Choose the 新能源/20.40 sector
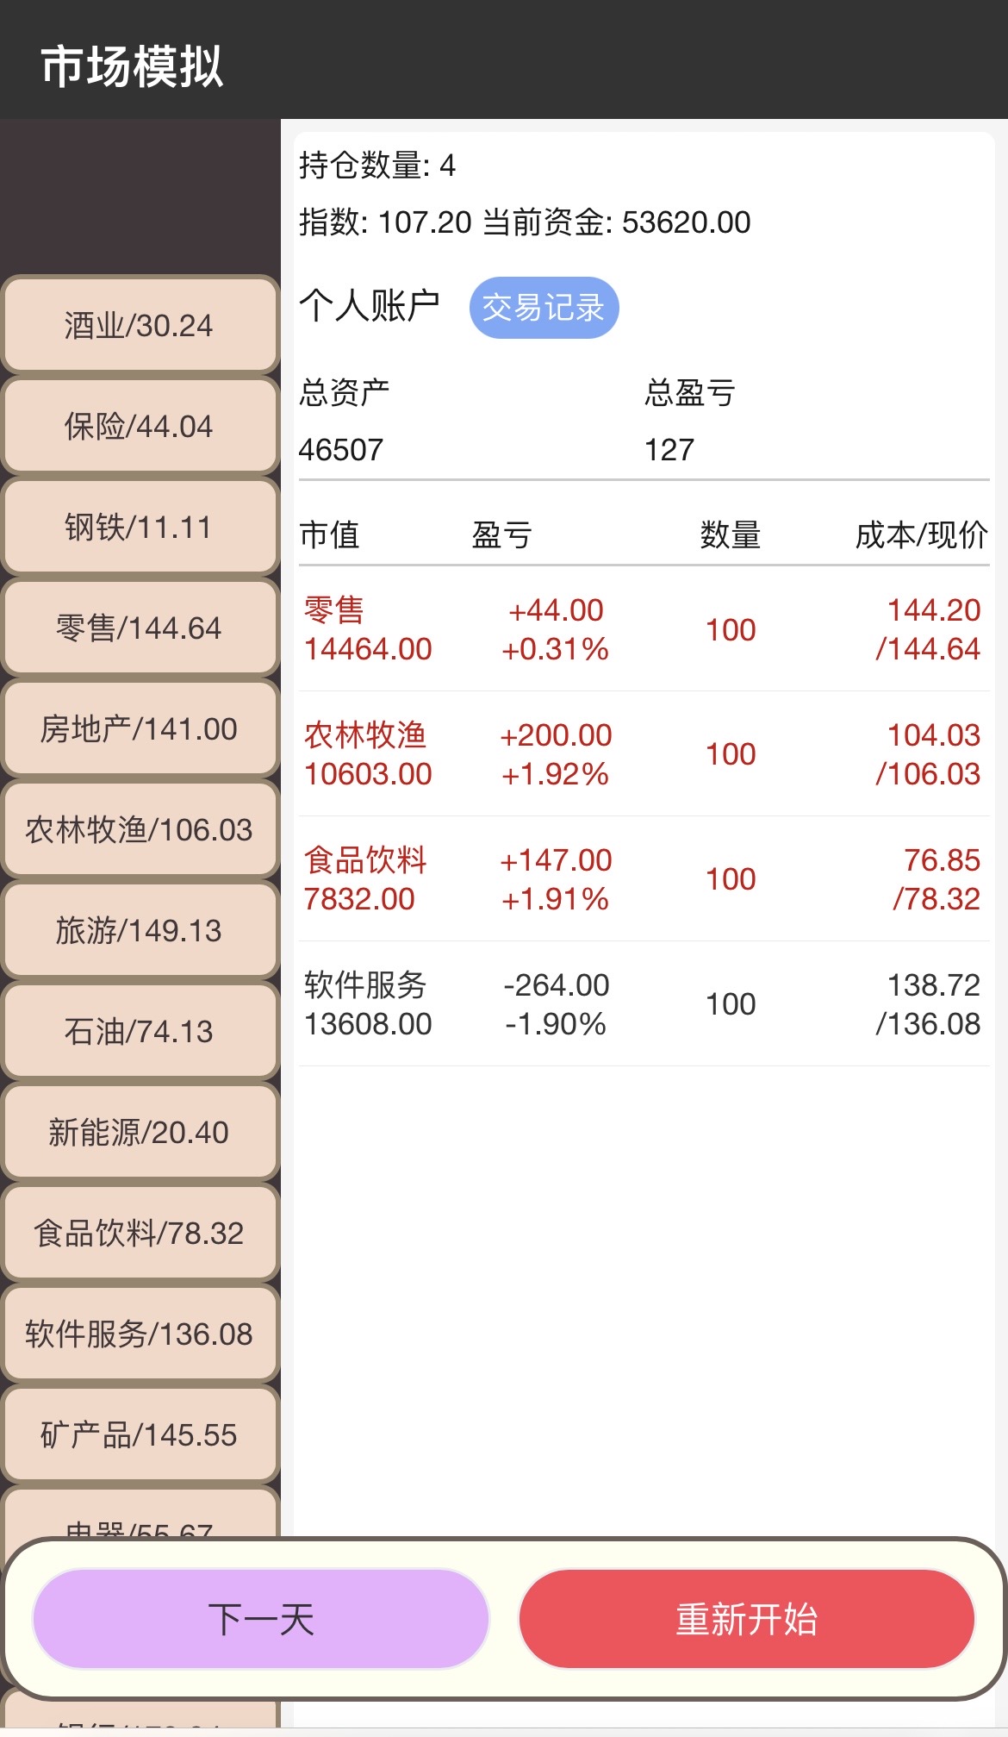The image size is (1008, 1737). pos(139,1132)
